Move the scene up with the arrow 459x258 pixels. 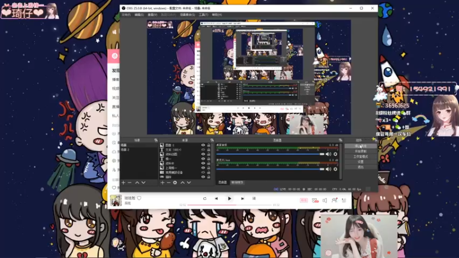coord(137,182)
